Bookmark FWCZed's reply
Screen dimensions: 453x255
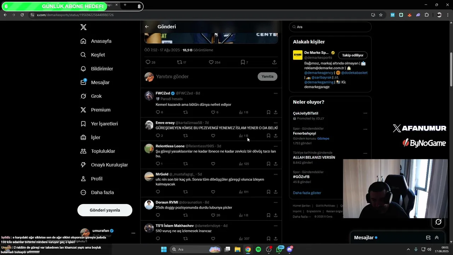tap(268, 112)
